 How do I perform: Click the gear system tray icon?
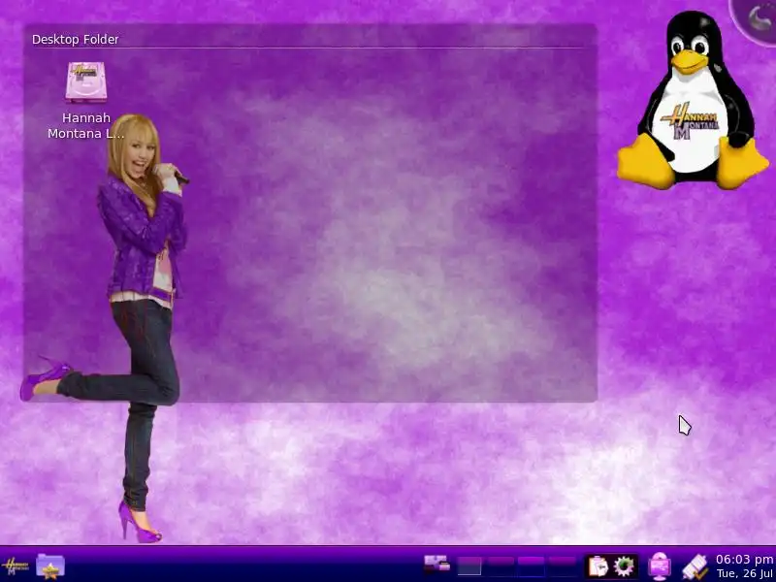click(624, 566)
